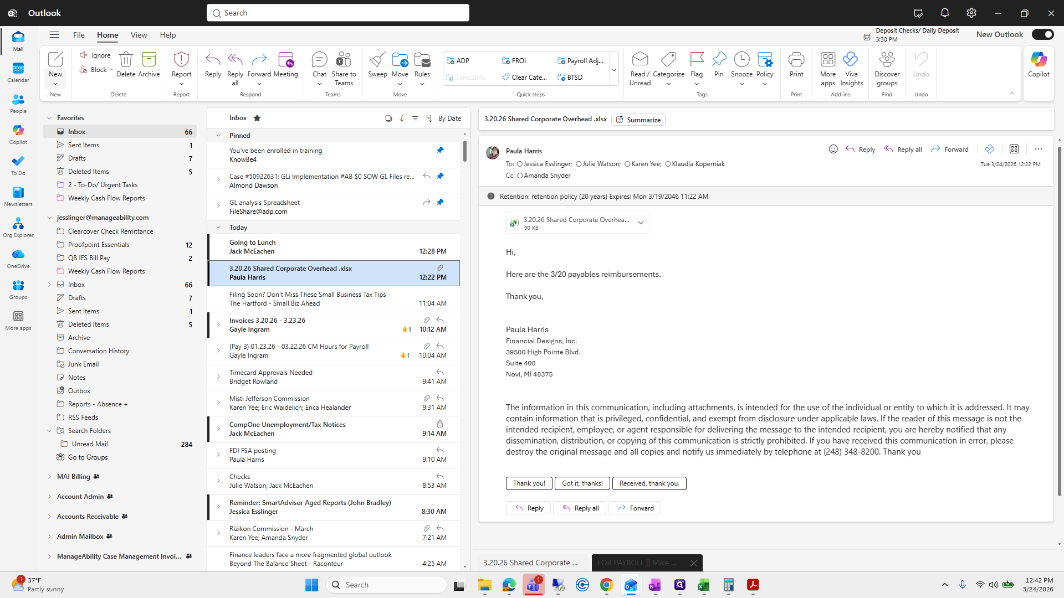This screenshot has width=1064, height=598.
Task: Click the Summarize button
Action: [638, 120]
